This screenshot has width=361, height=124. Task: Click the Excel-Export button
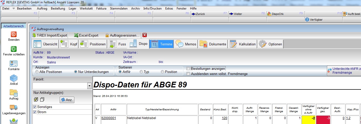pyautogui.click(x=86, y=35)
